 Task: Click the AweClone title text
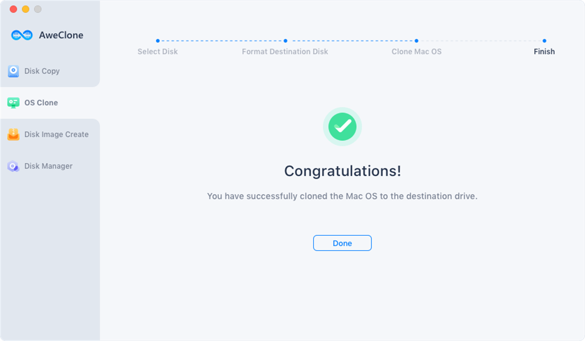[61, 35]
